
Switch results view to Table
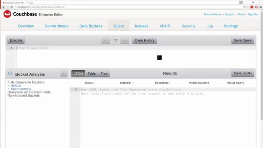click(92, 74)
